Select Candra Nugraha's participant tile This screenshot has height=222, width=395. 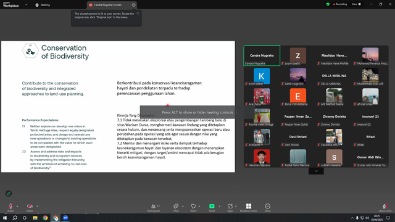click(x=262, y=55)
